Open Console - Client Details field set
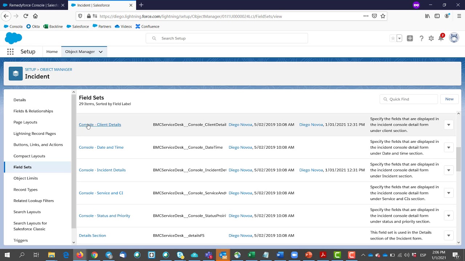The image size is (465, 261). pyautogui.click(x=100, y=125)
